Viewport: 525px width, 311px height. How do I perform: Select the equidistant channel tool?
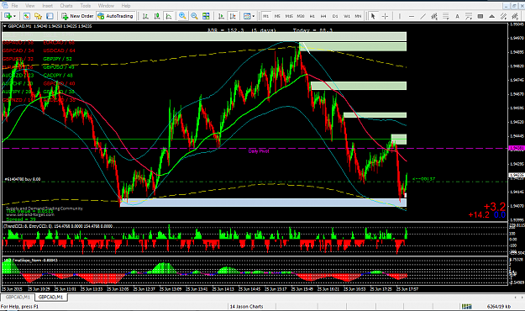click(x=434, y=16)
